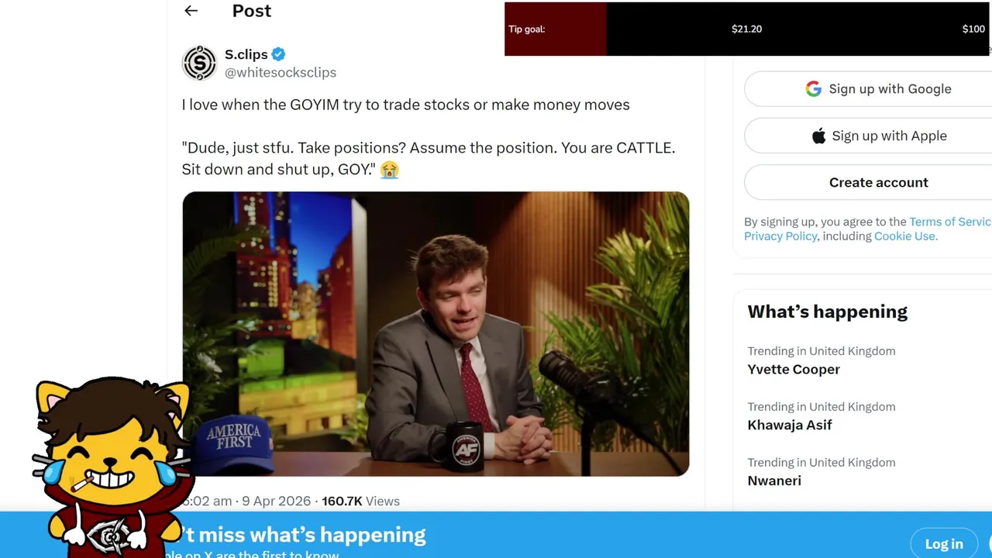Open the Cookie Use link
Image resolution: width=992 pixels, height=558 pixels.
(x=904, y=236)
